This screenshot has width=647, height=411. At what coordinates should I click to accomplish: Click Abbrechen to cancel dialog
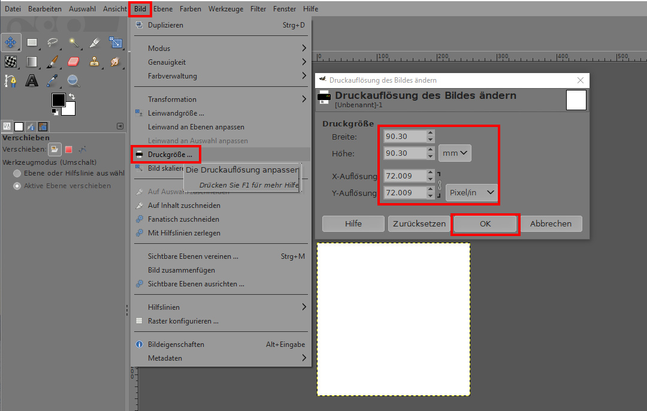(x=551, y=223)
